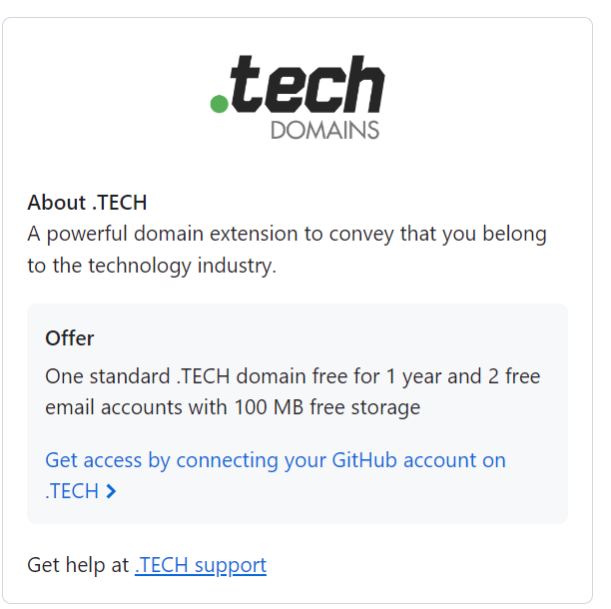This screenshot has height=609, width=611.
Task: Open the 'Get access by connecting your GitHub account' link
Action: click(276, 475)
